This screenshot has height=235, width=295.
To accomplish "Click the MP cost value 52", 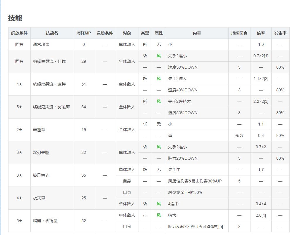I will point(84,221).
